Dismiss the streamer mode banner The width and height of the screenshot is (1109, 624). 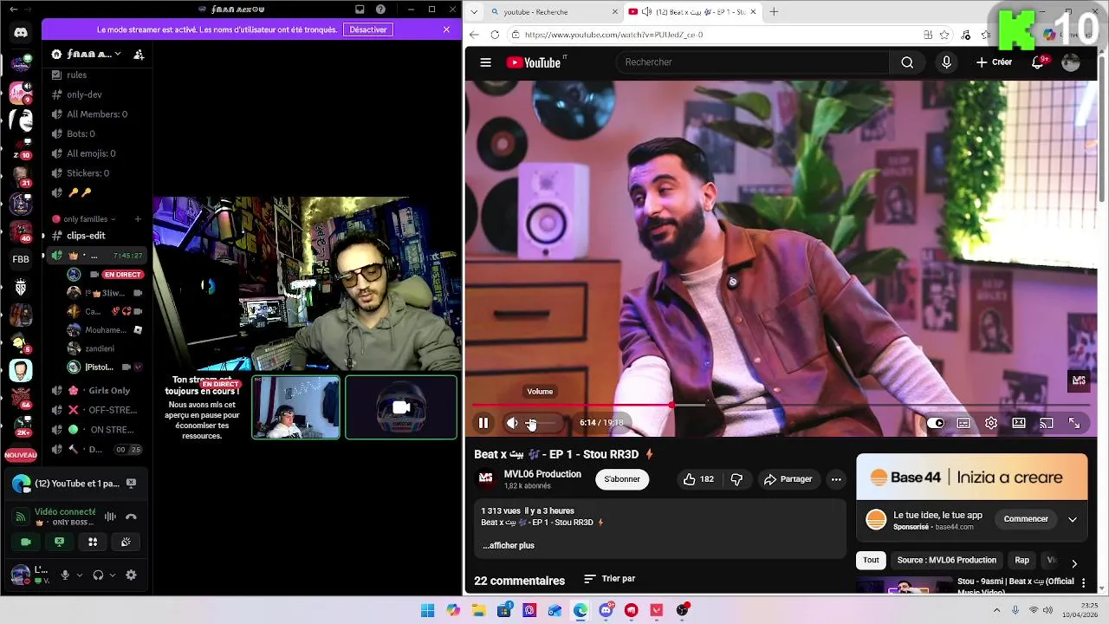click(x=446, y=29)
